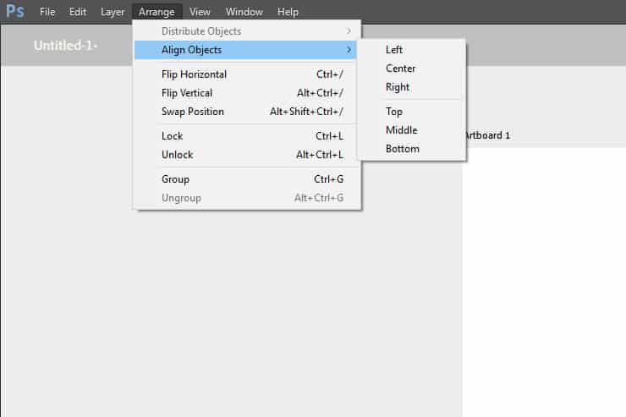Screen dimensions: 626x417
Task: Align objects to the Middle
Action: point(411,130)
